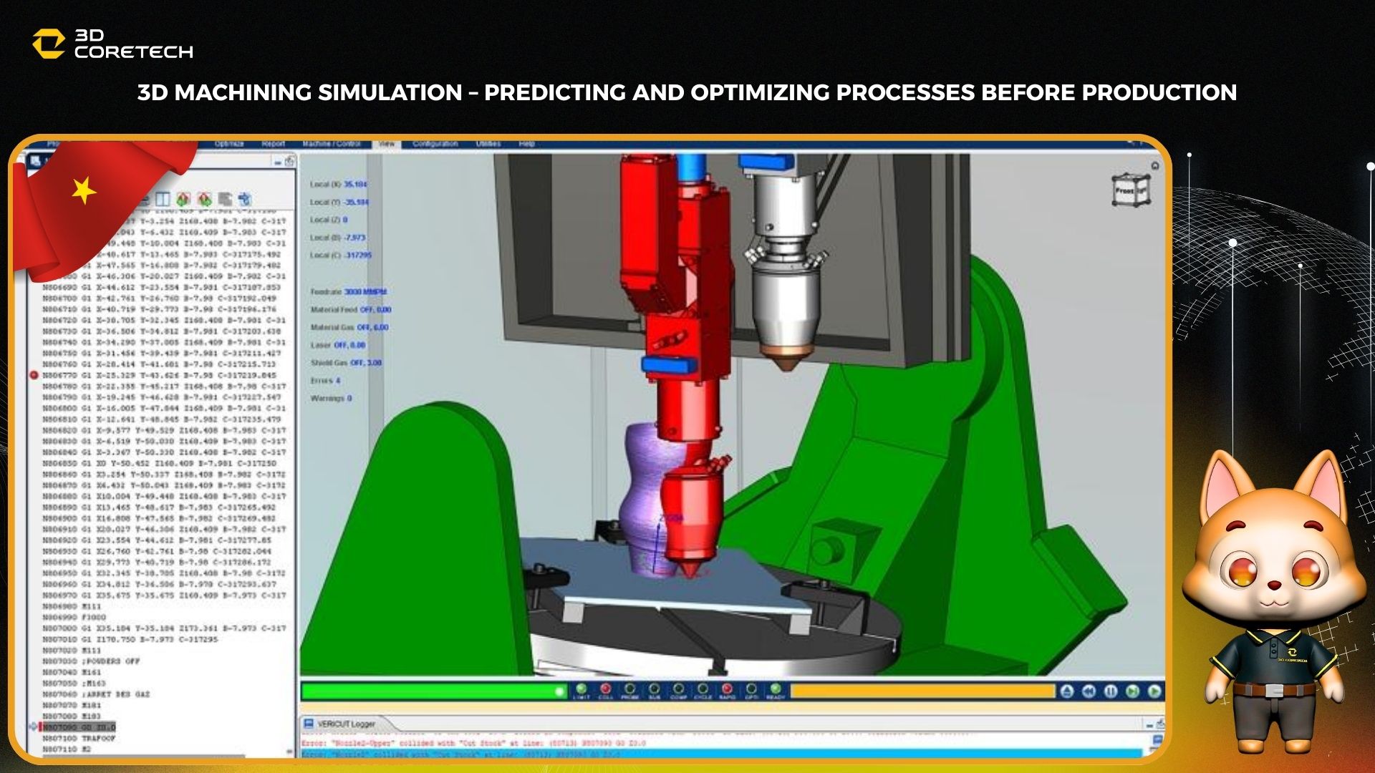Click the split-columns icon in NC program toolbar

tap(163, 199)
